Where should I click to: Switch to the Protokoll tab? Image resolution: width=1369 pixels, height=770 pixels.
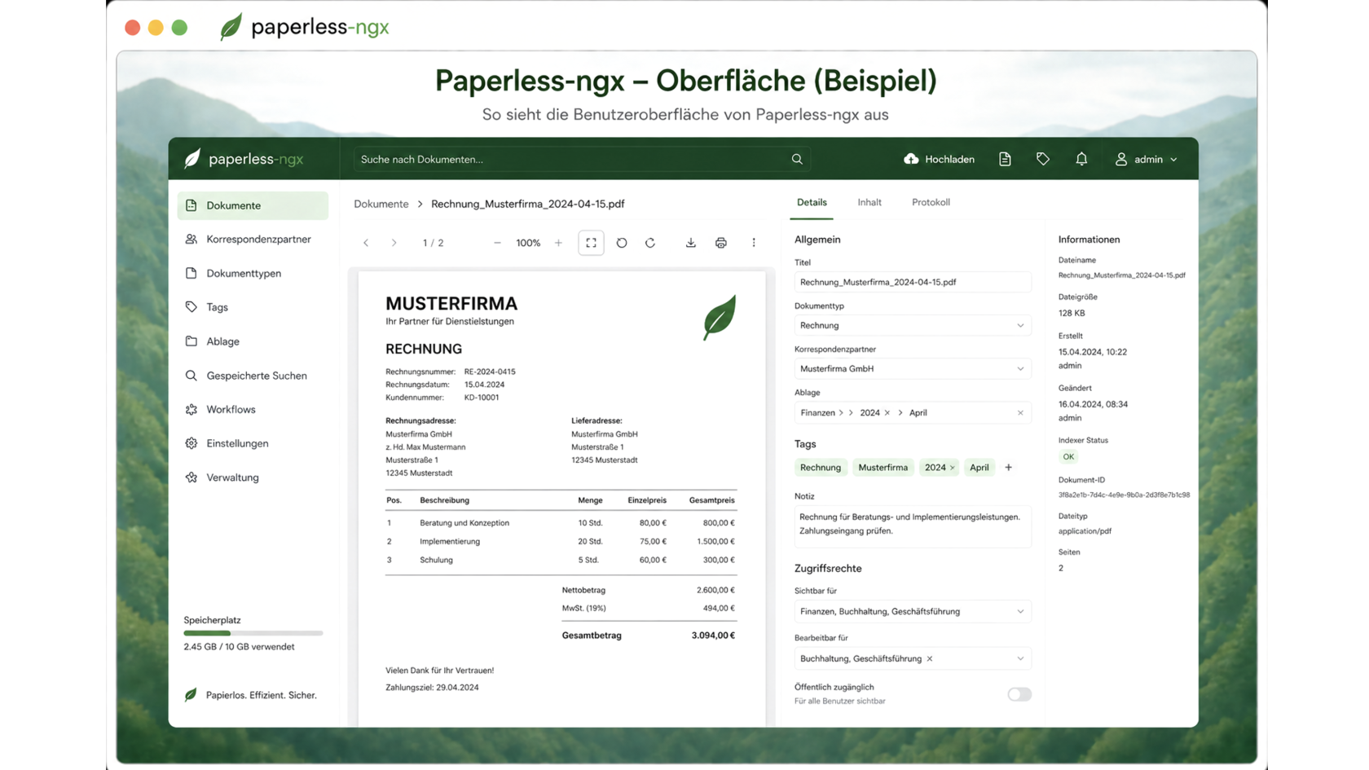pyautogui.click(x=931, y=202)
